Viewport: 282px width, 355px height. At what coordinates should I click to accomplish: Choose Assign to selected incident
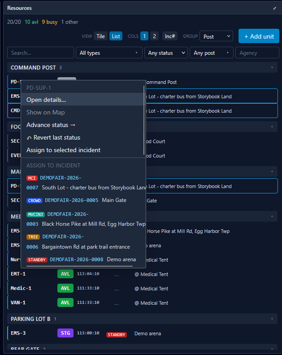point(82,150)
